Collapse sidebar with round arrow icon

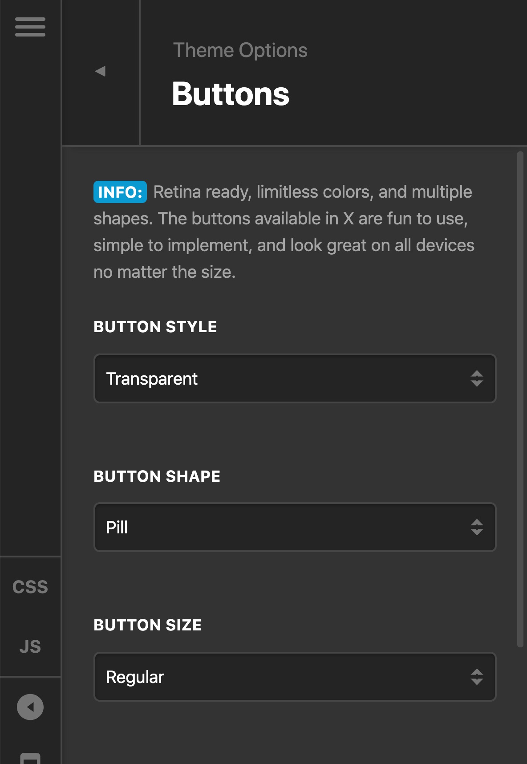[30, 707]
